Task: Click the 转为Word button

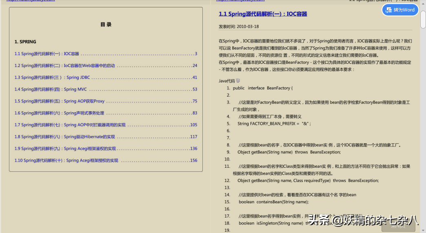Action: point(400,10)
